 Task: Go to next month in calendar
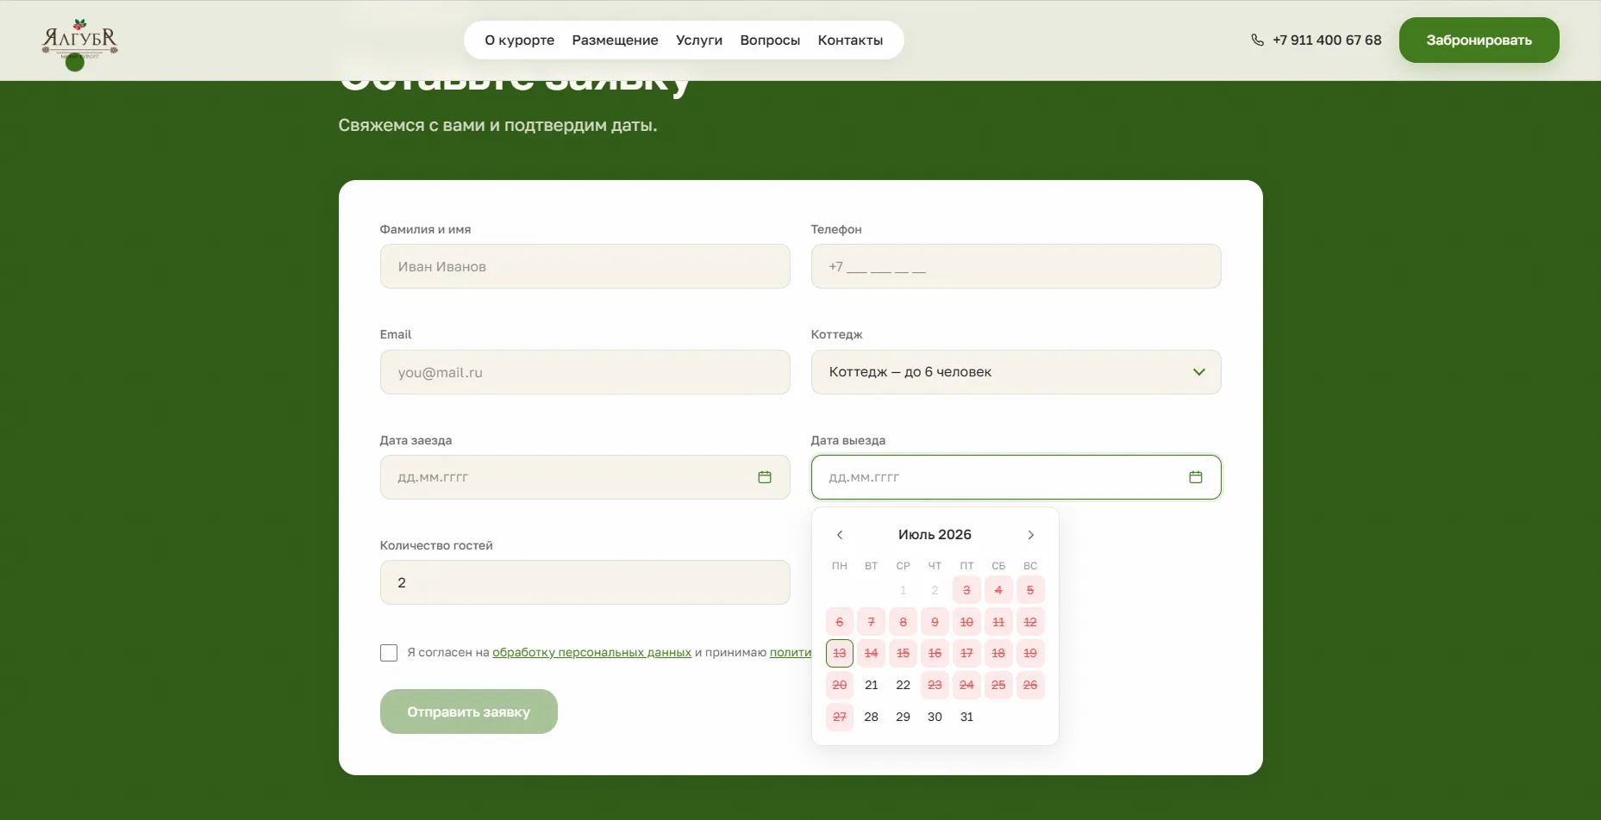pyautogui.click(x=1030, y=535)
